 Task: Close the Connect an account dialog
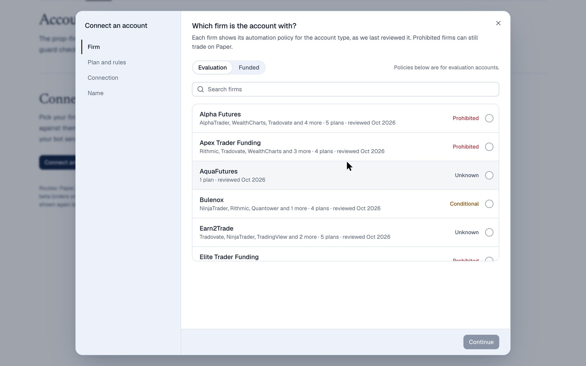tap(498, 23)
